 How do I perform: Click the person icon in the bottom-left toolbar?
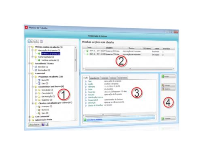pos(47,124)
